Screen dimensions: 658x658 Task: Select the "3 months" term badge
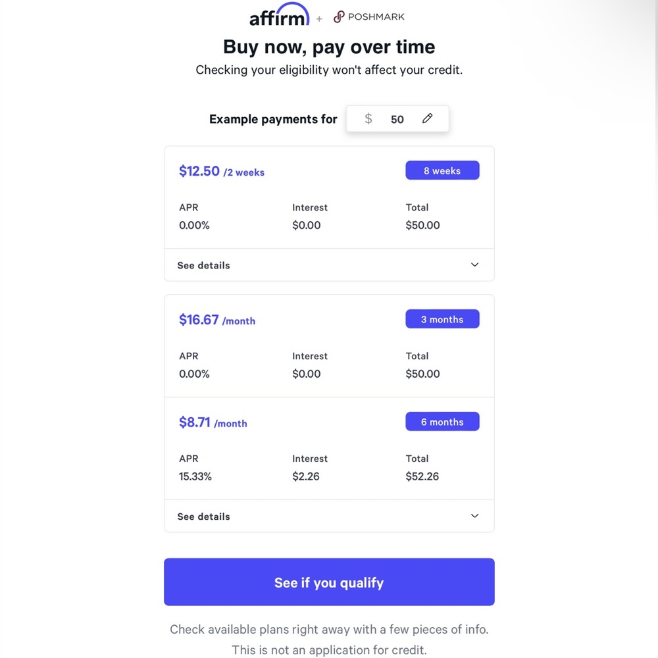(x=442, y=320)
